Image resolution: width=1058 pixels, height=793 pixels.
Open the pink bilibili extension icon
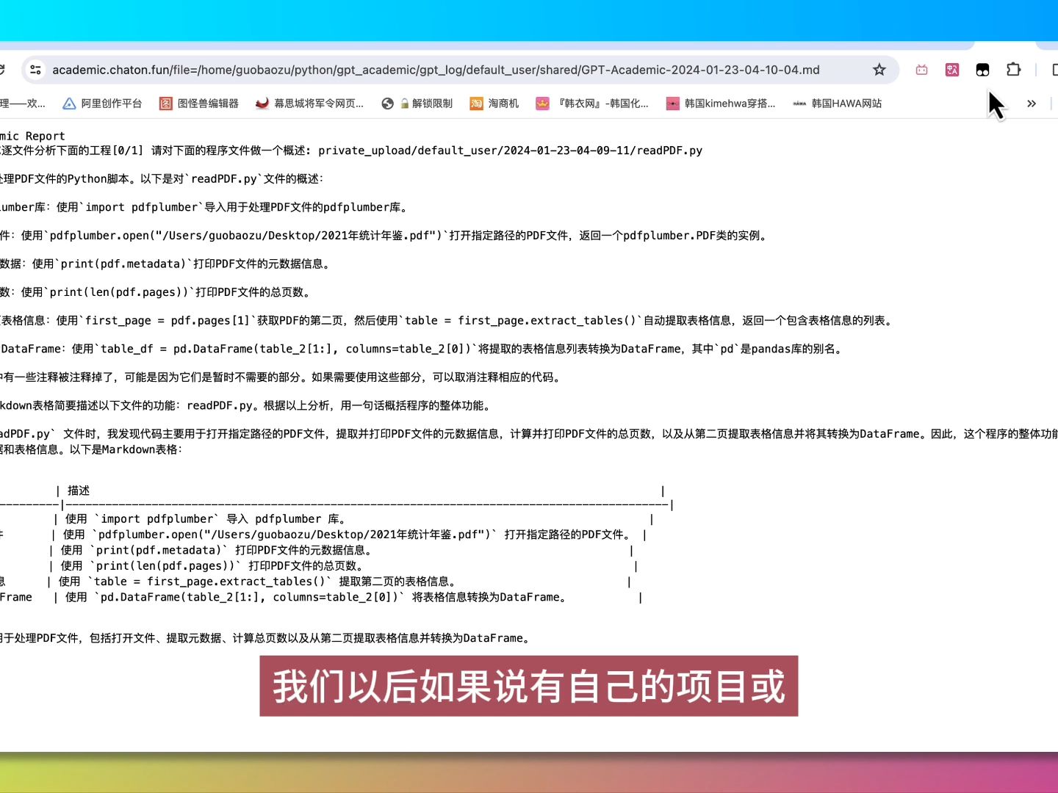[x=921, y=70]
